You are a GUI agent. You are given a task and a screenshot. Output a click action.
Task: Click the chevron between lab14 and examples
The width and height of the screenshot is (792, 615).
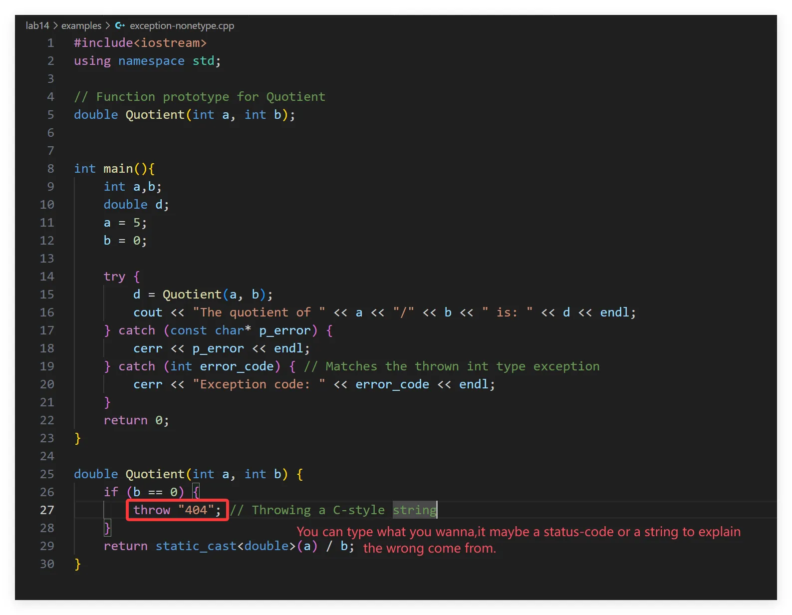click(55, 25)
